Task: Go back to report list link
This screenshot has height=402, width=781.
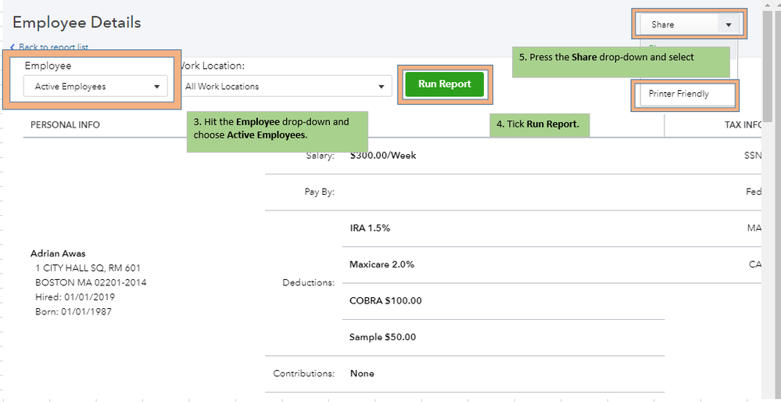Action: click(53, 48)
